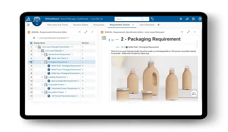Open Structure Editor widget chevron menu
This screenshot has height=132, width=228.
(x=92, y=32)
